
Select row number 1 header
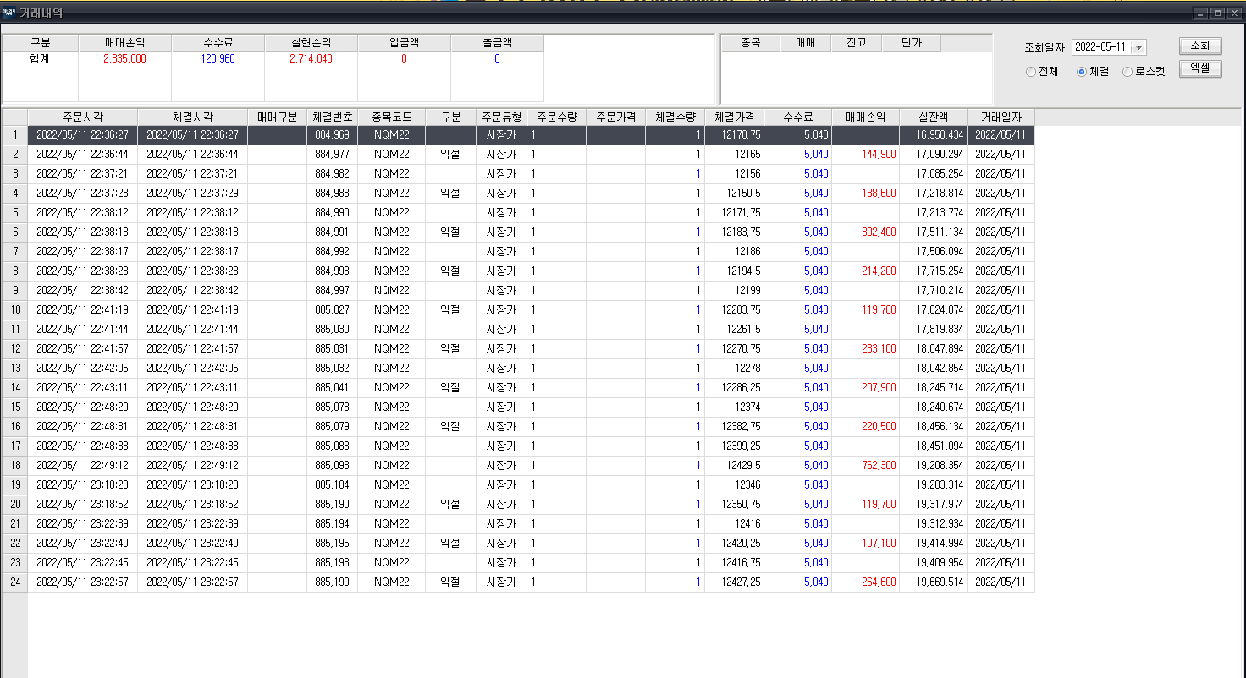coord(15,135)
